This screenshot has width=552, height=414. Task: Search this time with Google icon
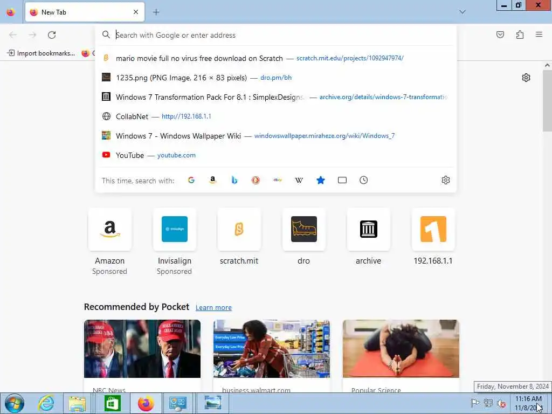[191, 180]
